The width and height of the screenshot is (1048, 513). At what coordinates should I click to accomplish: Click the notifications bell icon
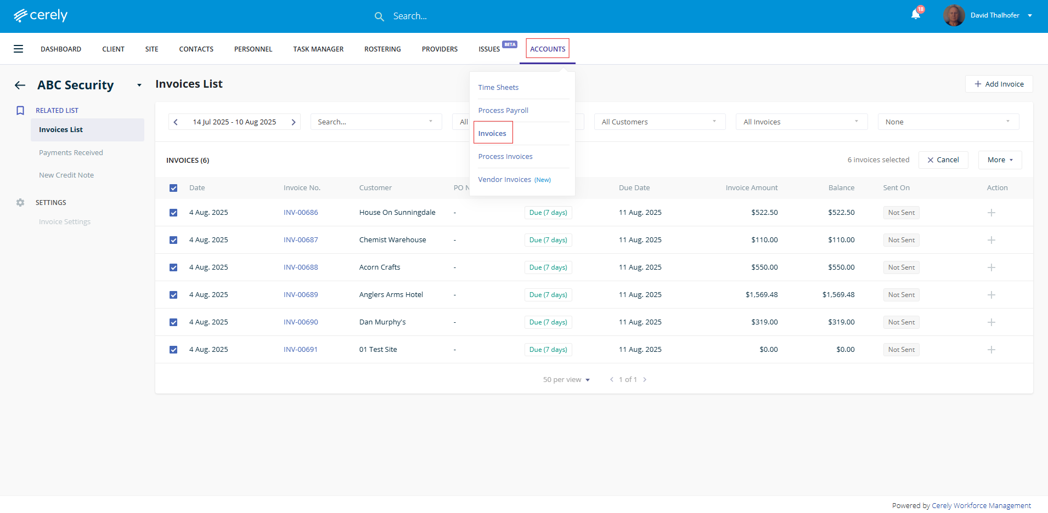coord(915,15)
